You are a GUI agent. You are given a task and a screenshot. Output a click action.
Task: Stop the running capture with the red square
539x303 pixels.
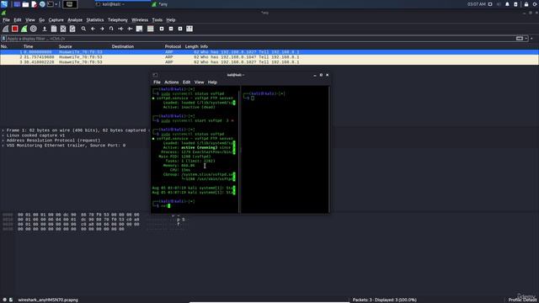[x=15, y=29]
